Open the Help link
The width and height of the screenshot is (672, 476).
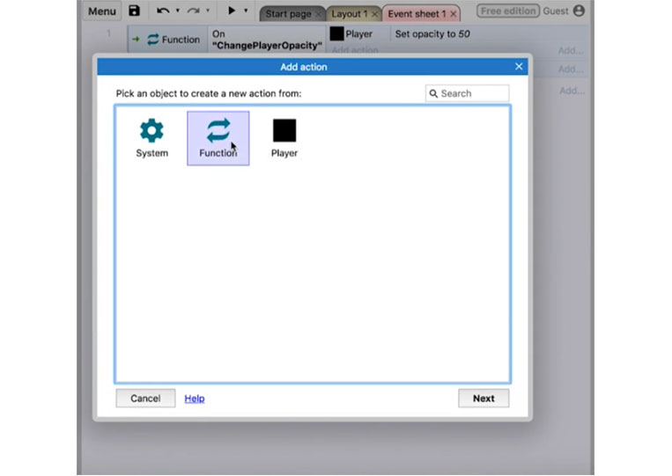[194, 399]
